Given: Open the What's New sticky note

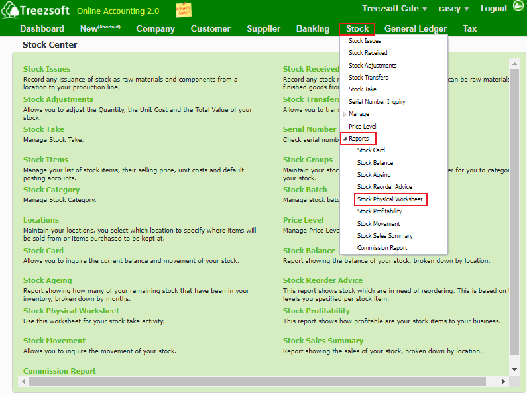Looking at the screenshot, I should pyautogui.click(x=184, y=10).
